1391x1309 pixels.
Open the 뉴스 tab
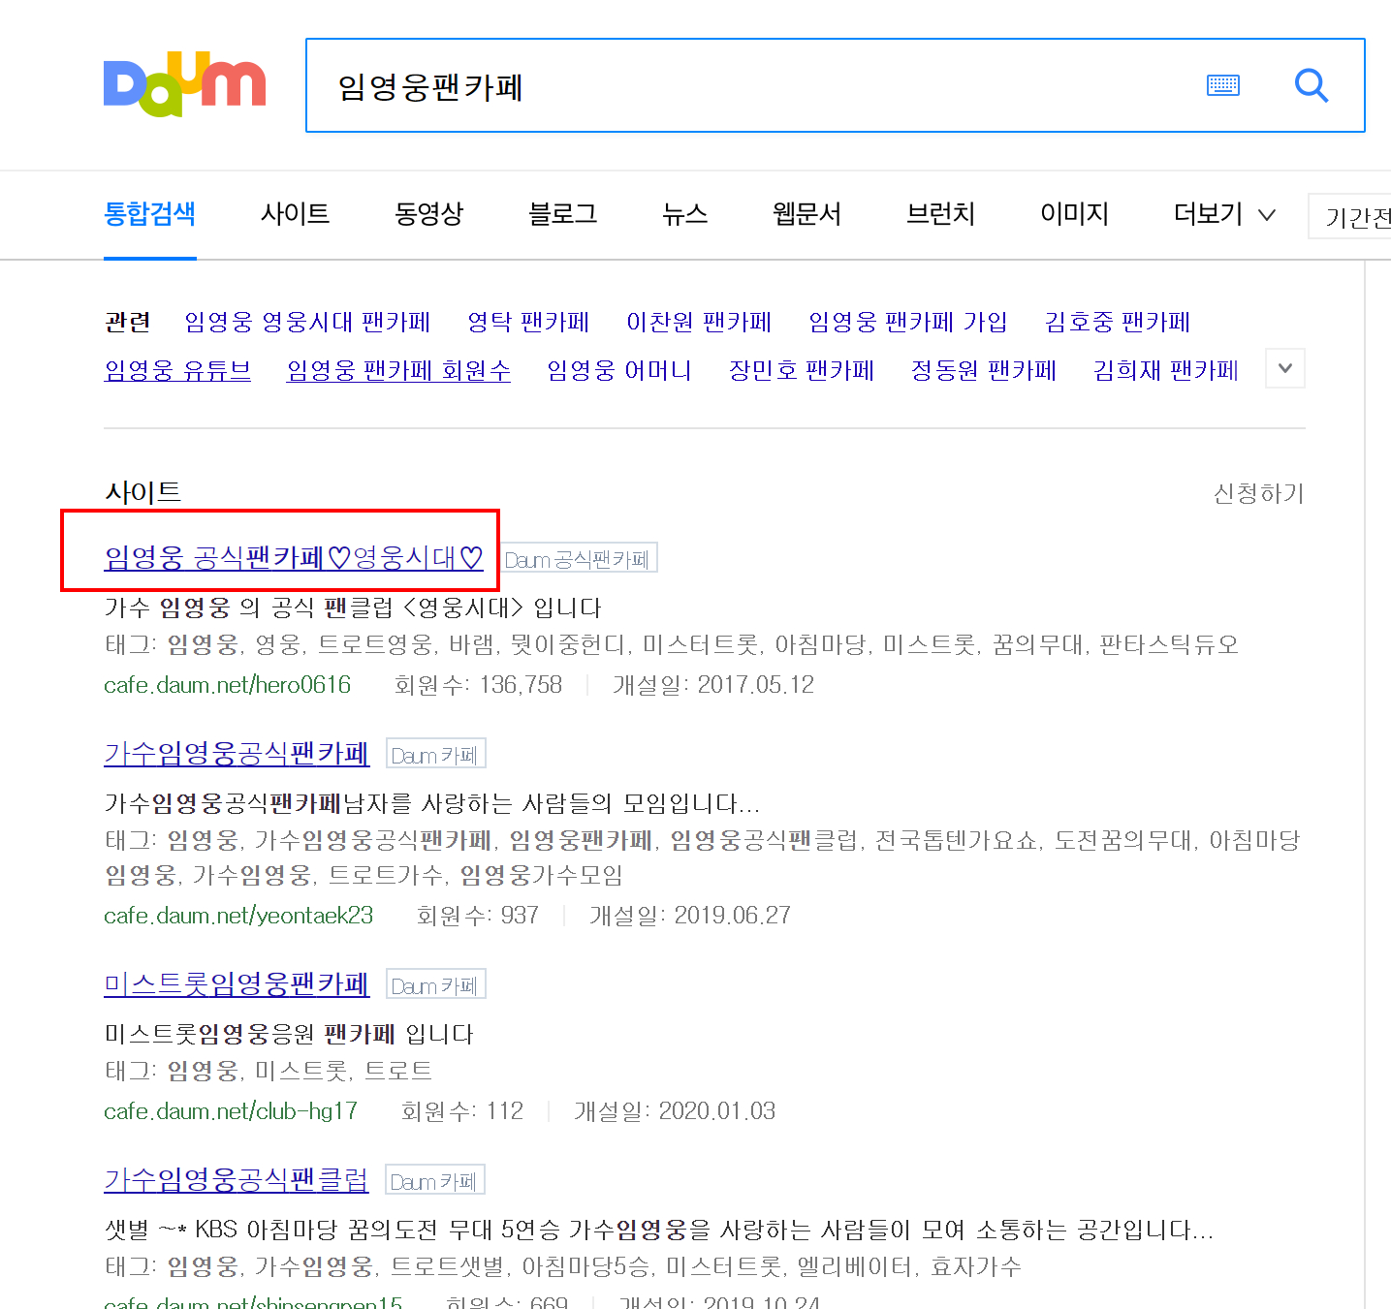pyautogui.click(x=685, y=213)
